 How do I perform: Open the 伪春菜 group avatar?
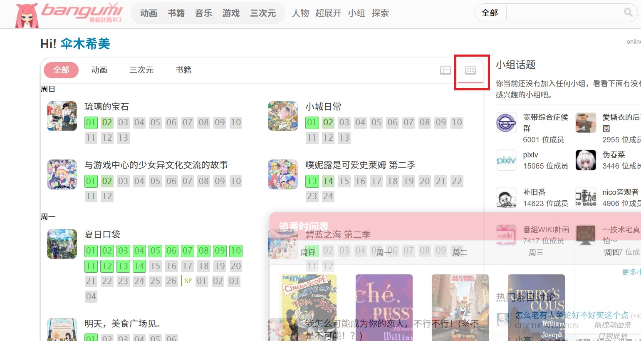click(x=586, y=160)
